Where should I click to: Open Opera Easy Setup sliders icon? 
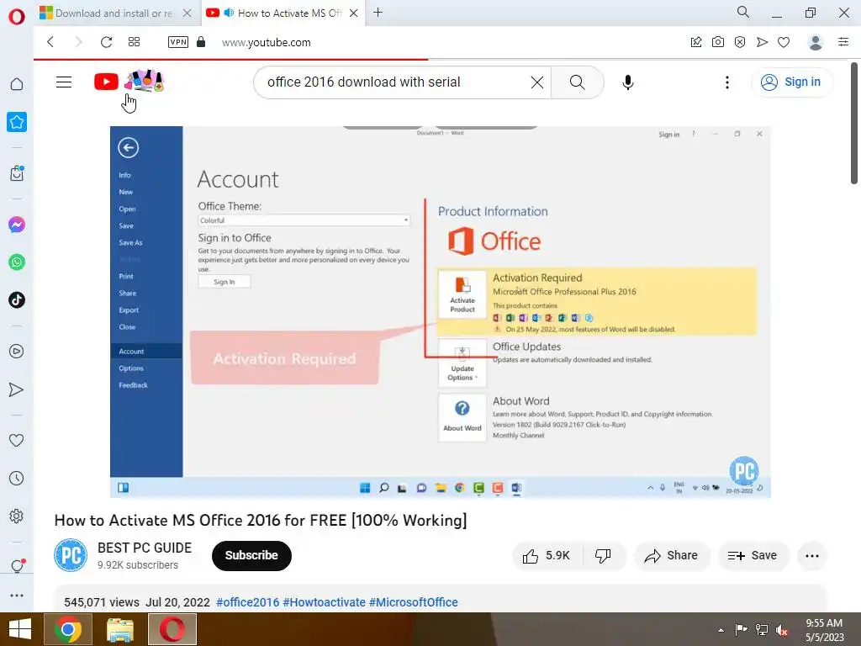click(x=843, y=42)
